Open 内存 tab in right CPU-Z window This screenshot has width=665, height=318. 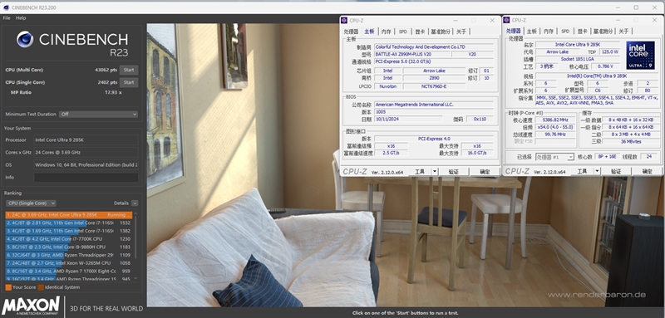coord(549,32)
